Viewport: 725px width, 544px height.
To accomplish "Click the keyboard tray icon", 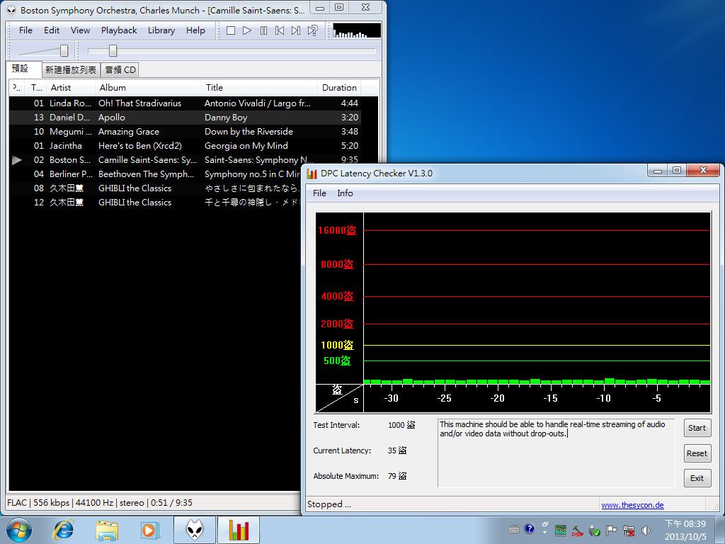I will click(514, 530).
